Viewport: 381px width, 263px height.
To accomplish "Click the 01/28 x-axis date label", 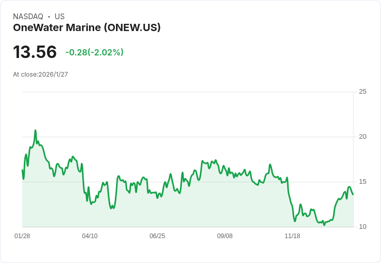I will pos(22,236).
